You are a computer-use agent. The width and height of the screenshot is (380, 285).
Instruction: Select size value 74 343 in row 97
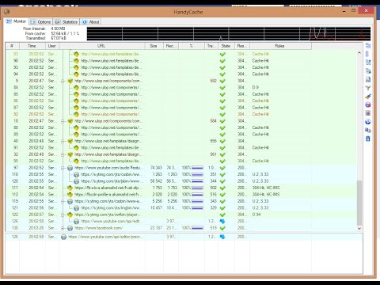[x=156, y=168]
